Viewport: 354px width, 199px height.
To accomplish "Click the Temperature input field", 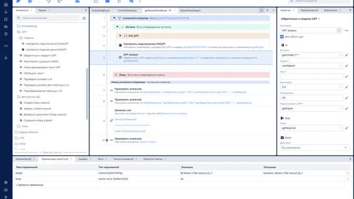I will (x=311, y=98).
